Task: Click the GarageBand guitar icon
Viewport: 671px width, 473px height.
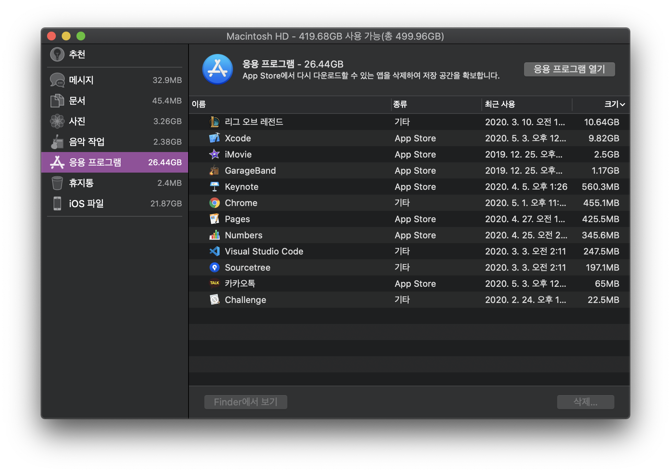Action: pos(215,170)
